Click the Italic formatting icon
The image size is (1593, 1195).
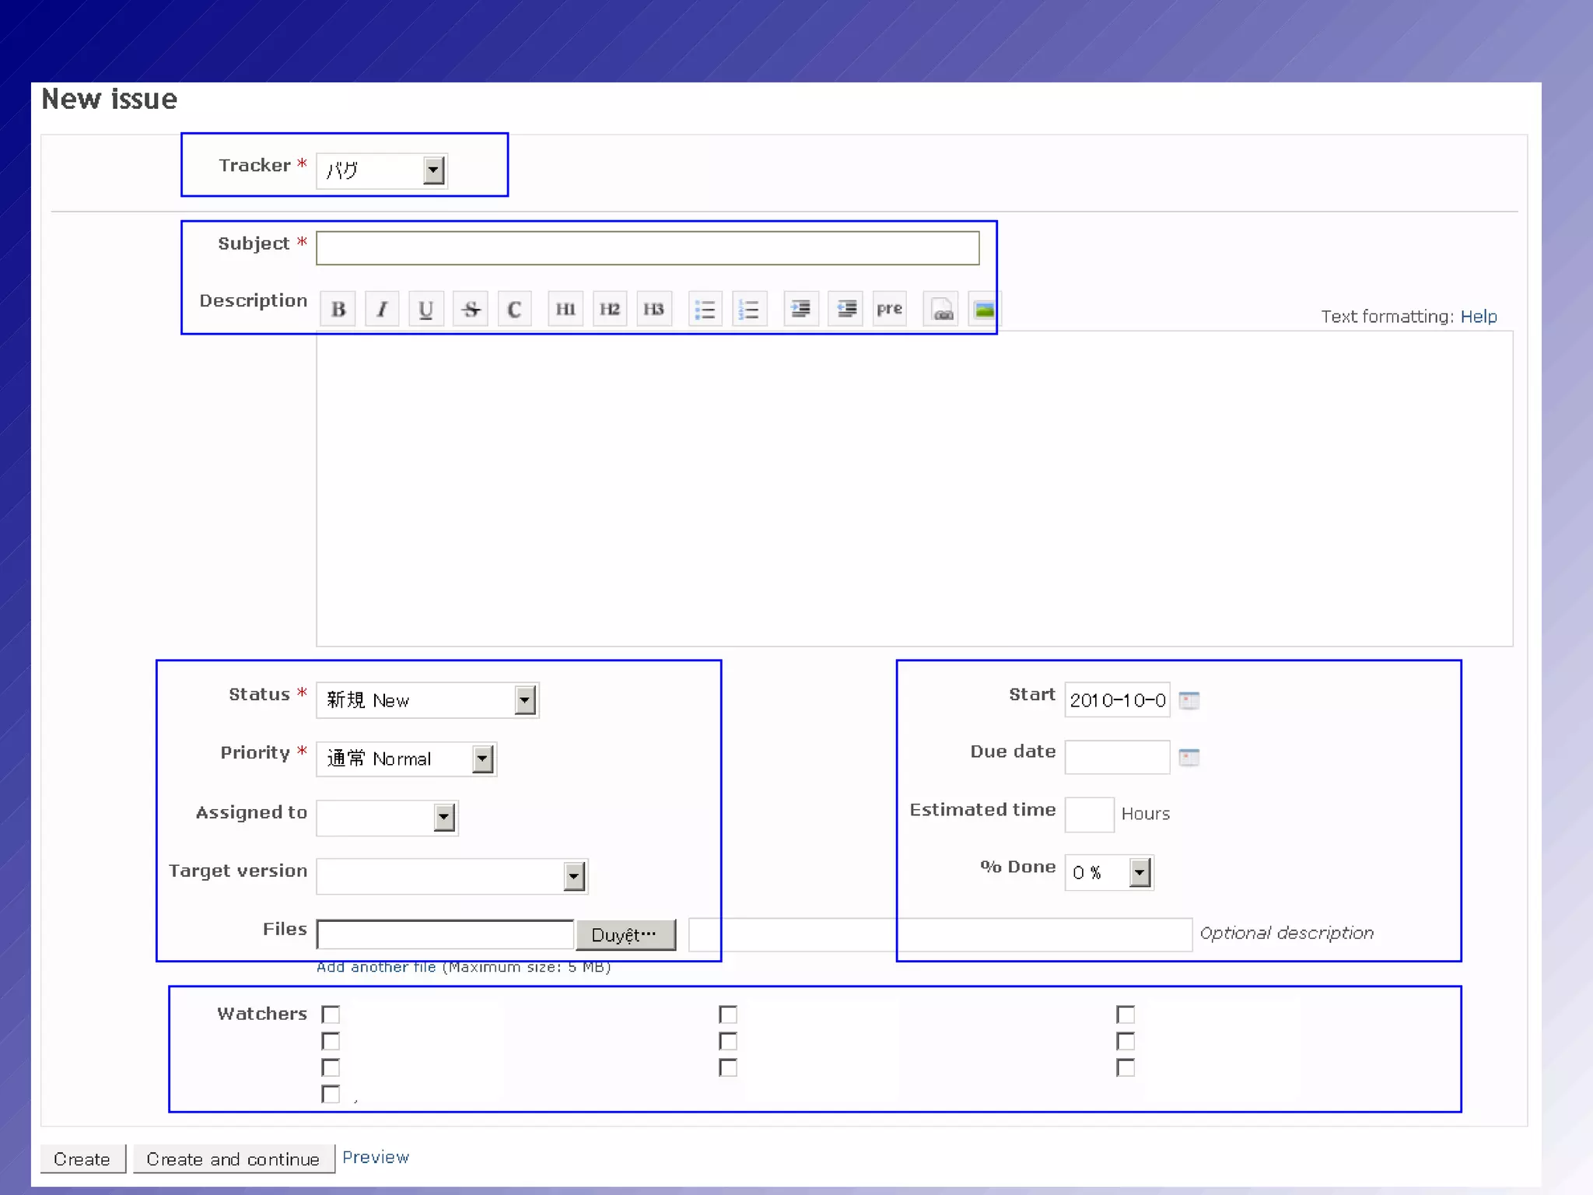click(x=382, y=309)
